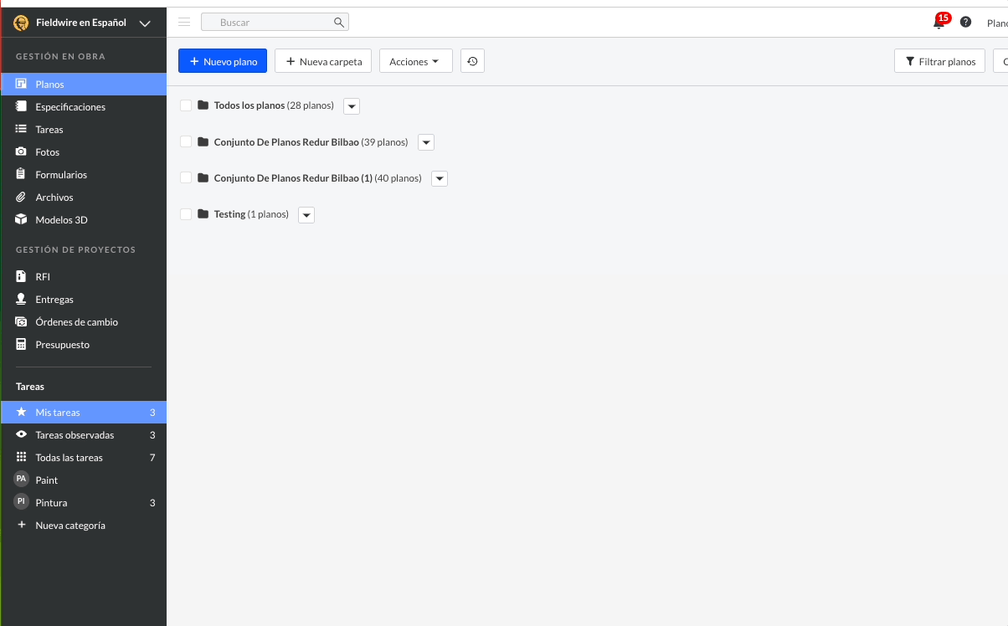This screenshot has width=1008, height=626.
Task: Open dropdown arrow beside Testing folder
Action: (x=306, y=215)
